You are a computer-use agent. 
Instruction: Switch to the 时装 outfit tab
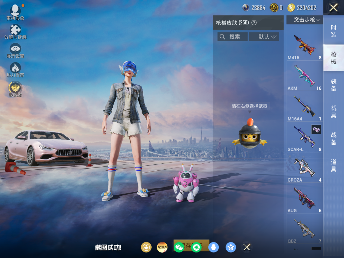click(334, 30)
